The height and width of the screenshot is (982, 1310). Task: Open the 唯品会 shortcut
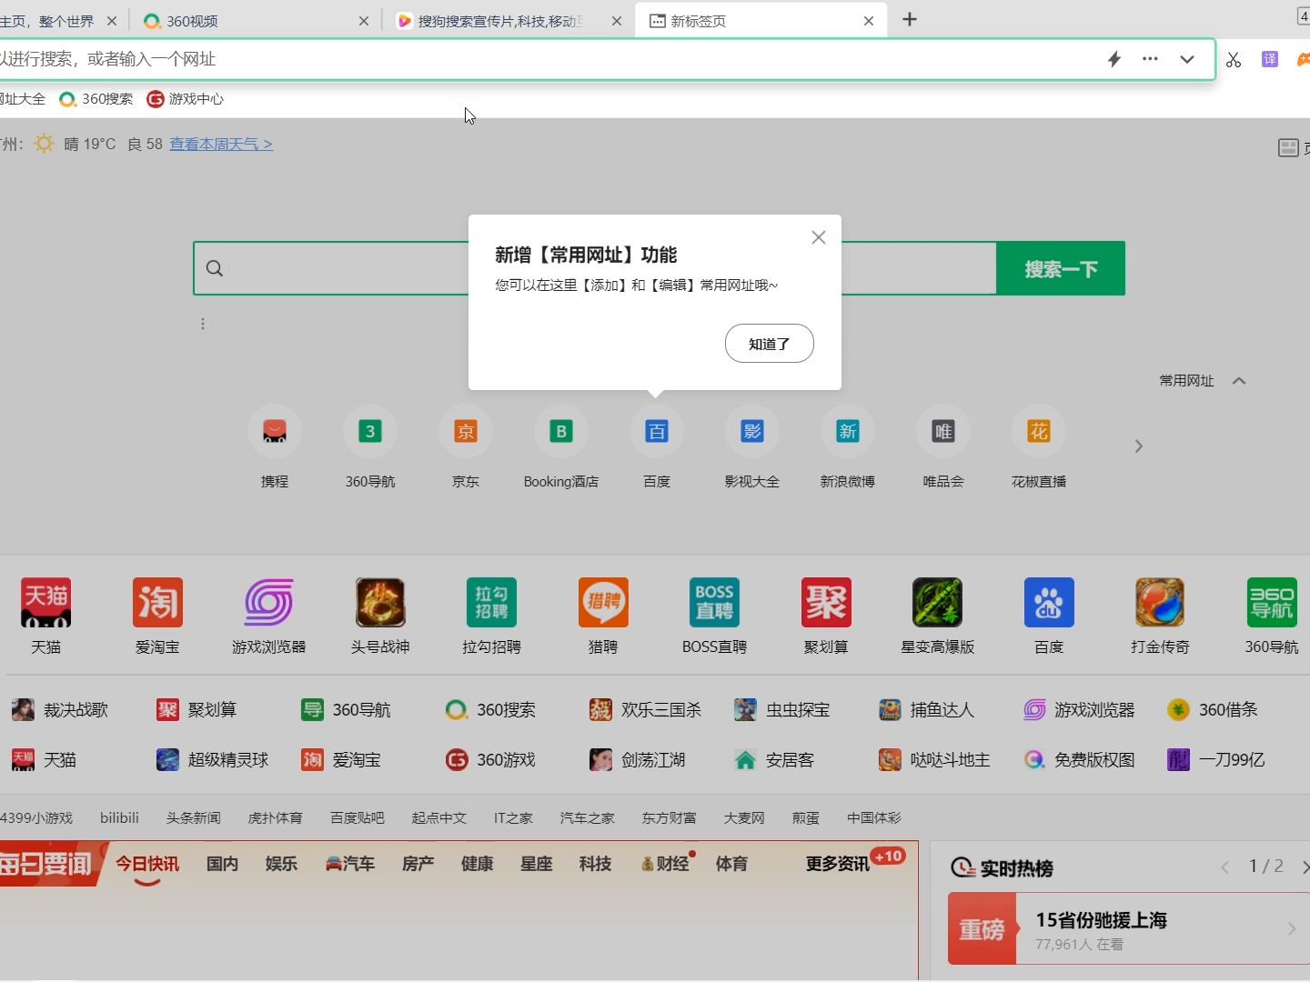(x=943, y=431)
